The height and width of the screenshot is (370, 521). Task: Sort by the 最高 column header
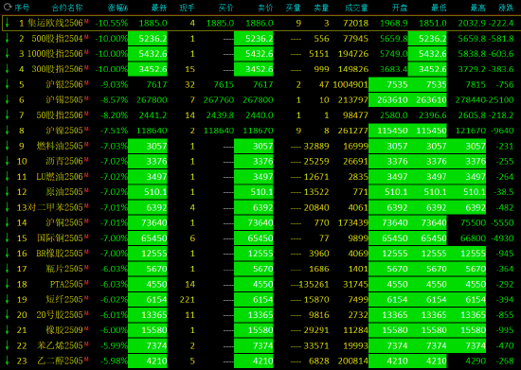click(477, 8)
